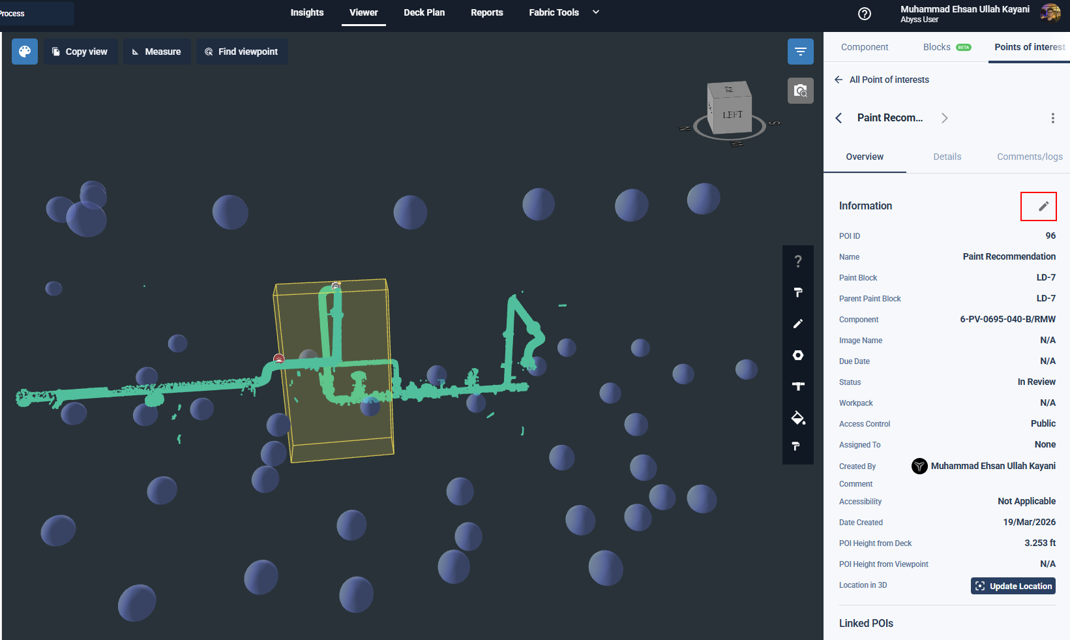Click the Update Location button
The height and width of the screenshot is (640, 1070).
[x=1013, y=586]
